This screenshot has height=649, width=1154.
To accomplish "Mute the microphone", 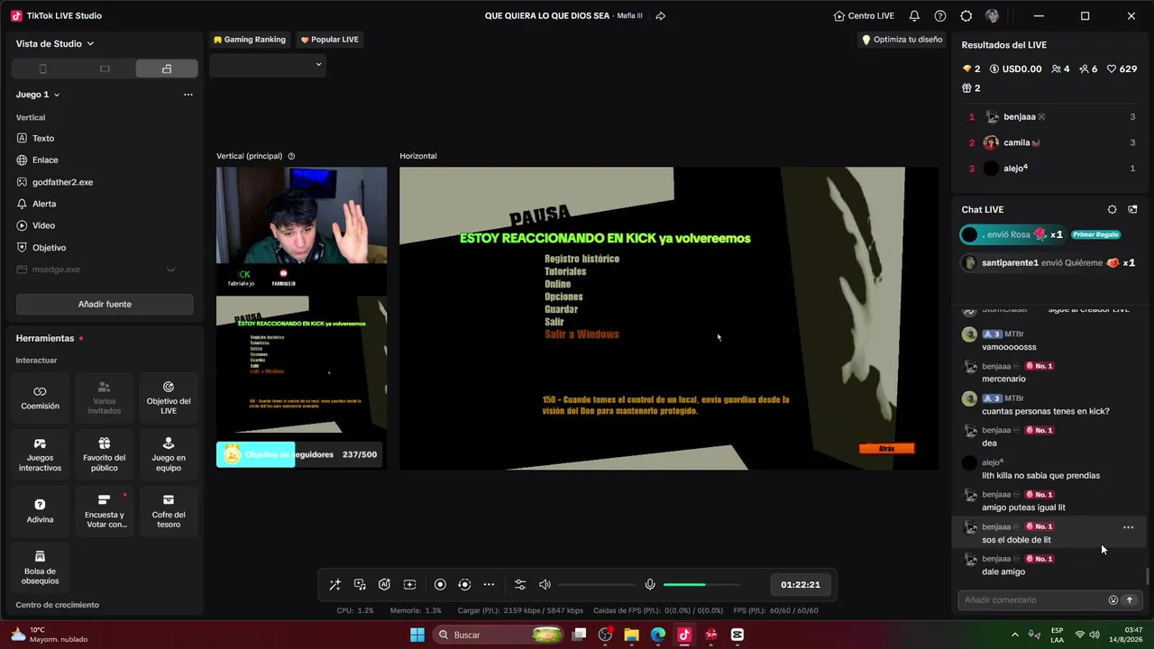I will point(650,585).
